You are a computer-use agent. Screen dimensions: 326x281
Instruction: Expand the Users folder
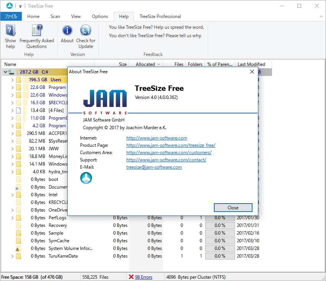point(13,80)
